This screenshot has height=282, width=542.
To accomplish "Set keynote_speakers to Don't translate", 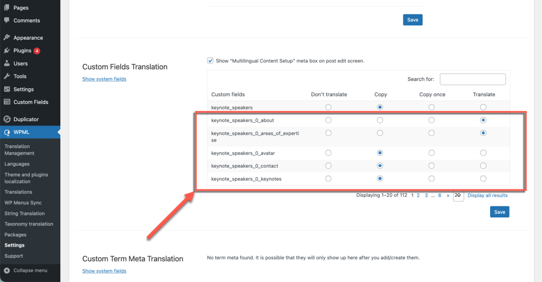I will [328, 107].
